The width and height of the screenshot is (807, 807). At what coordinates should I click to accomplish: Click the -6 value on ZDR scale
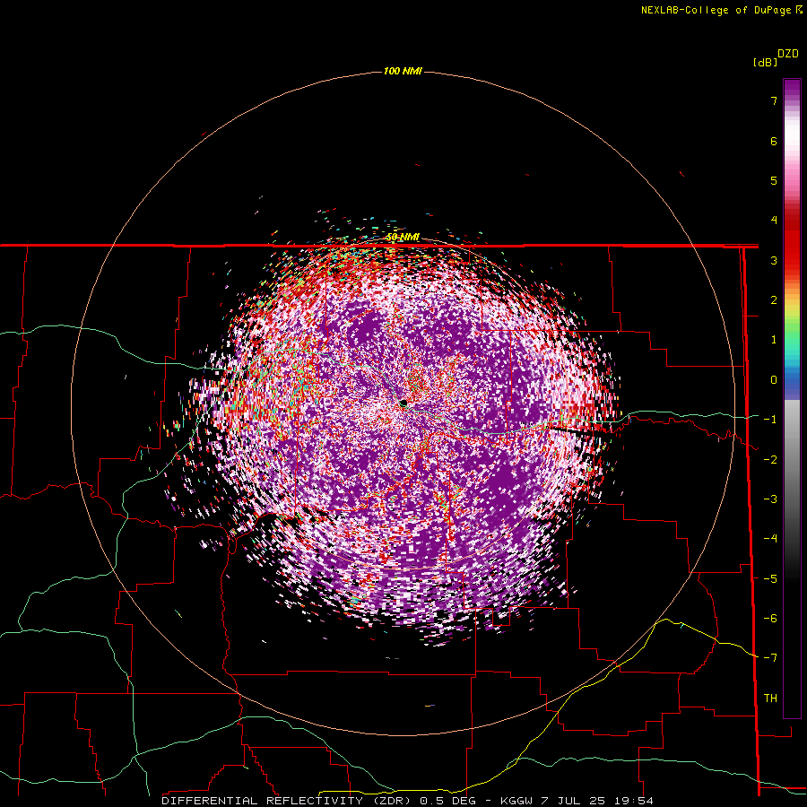770,619
